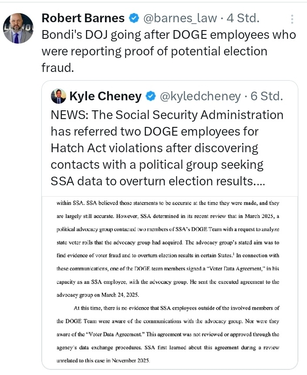The image size is (307, 375).
Task: Open Robert Barnes's profile picture
Action: coord(18,28)
